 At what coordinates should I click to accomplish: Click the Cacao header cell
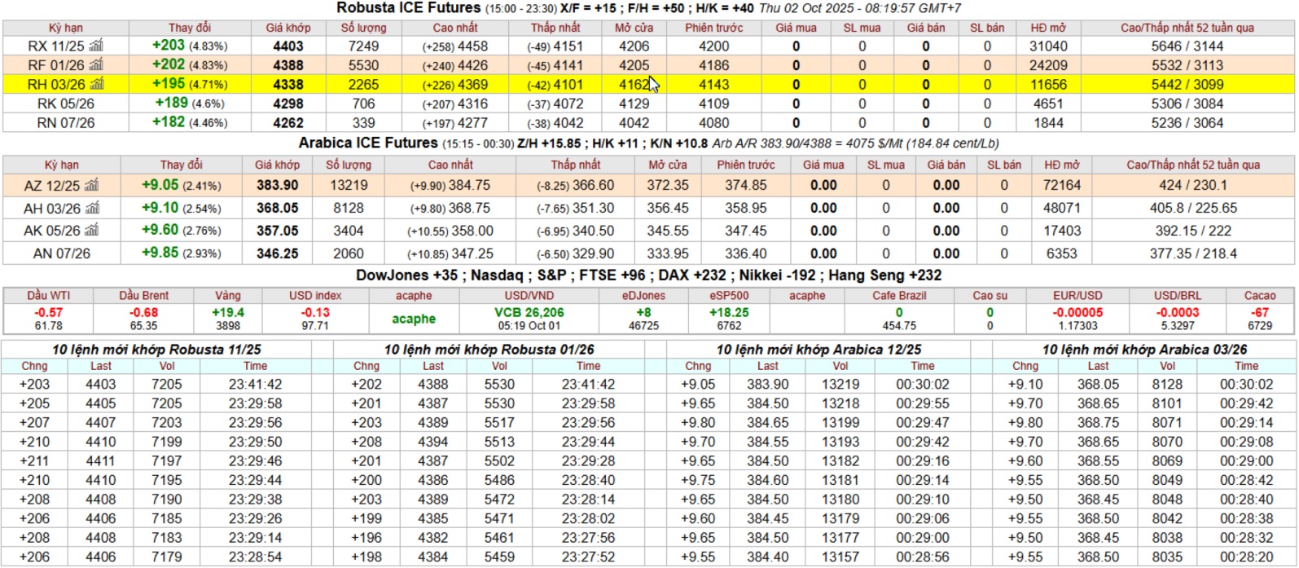click(x=1259, y=296)
